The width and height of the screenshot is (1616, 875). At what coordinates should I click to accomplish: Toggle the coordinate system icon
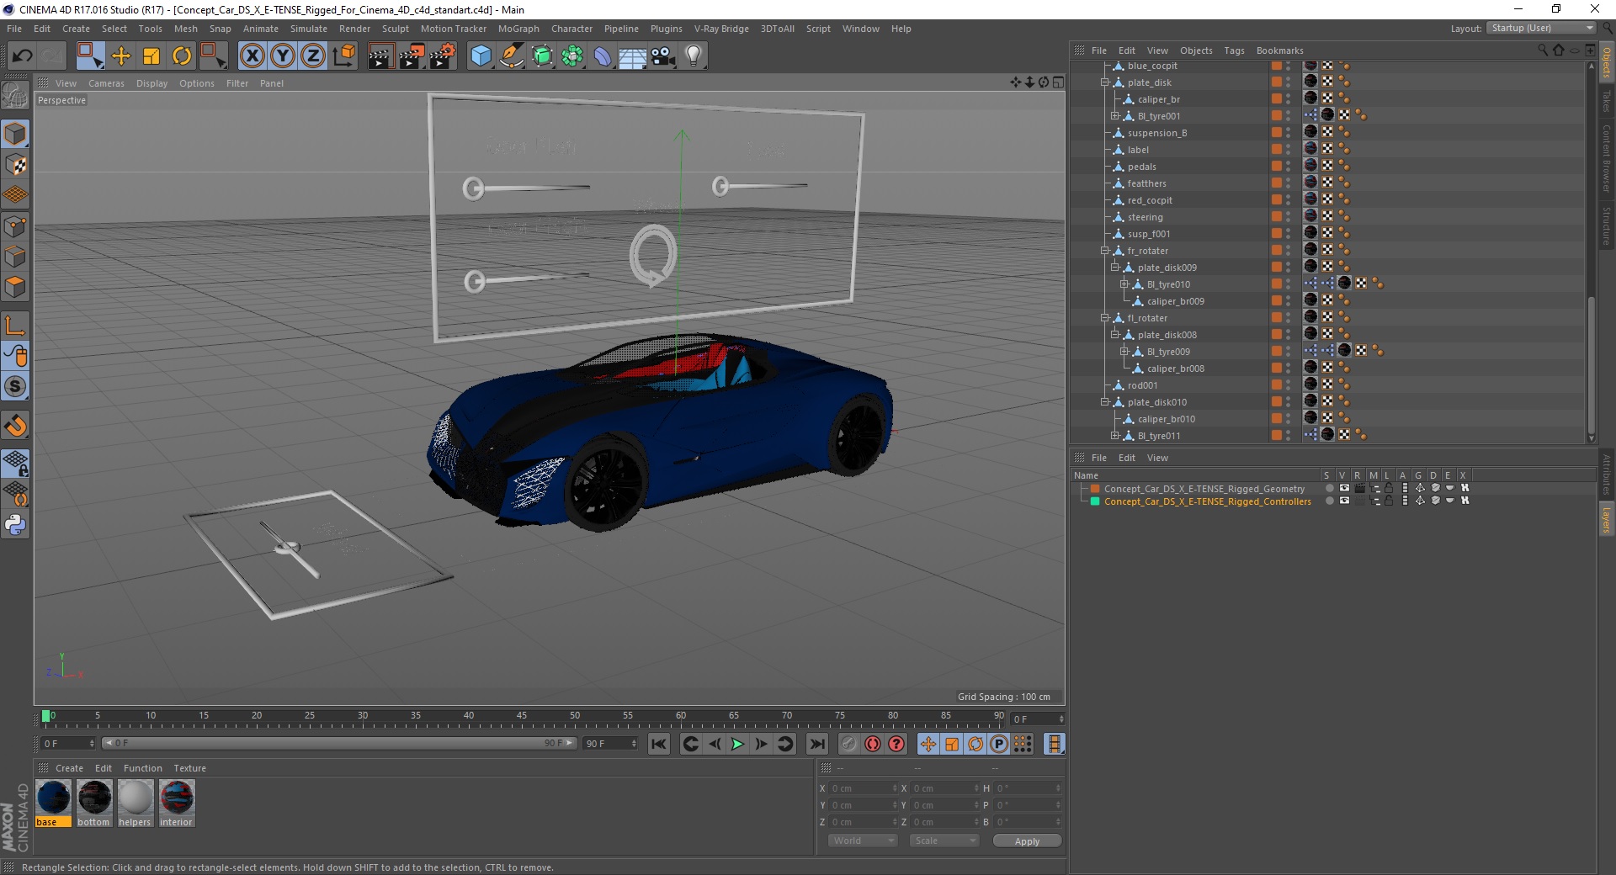coord(343,56)
